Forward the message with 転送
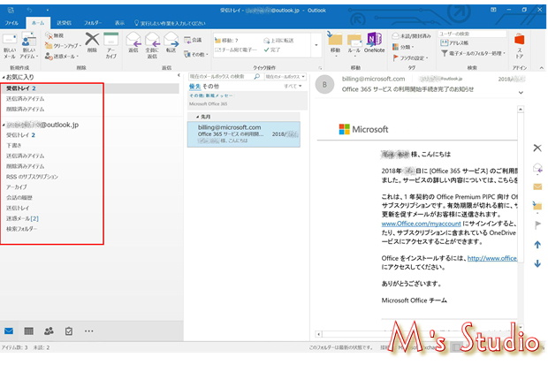Image resolution: width=548 pixels, height=365 pixels. (x=171, y=42)
